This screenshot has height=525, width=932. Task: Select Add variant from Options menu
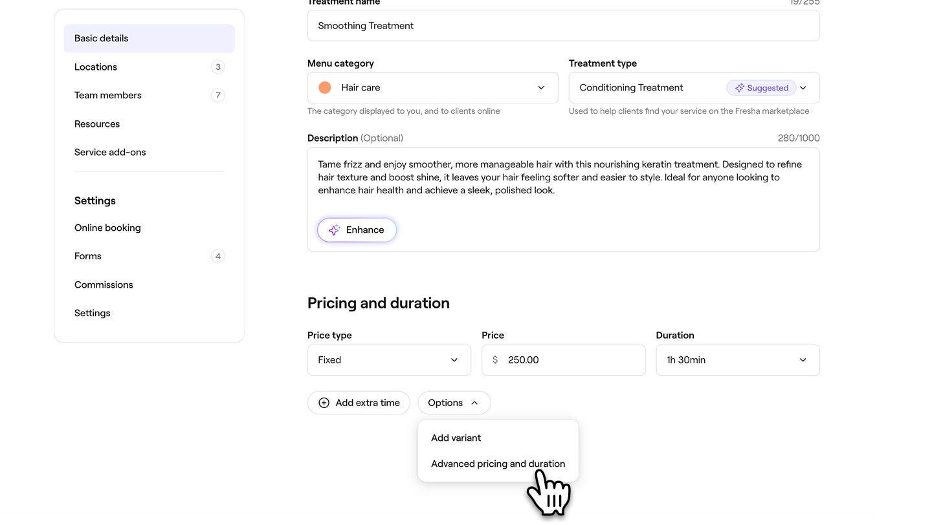point(456,438)
